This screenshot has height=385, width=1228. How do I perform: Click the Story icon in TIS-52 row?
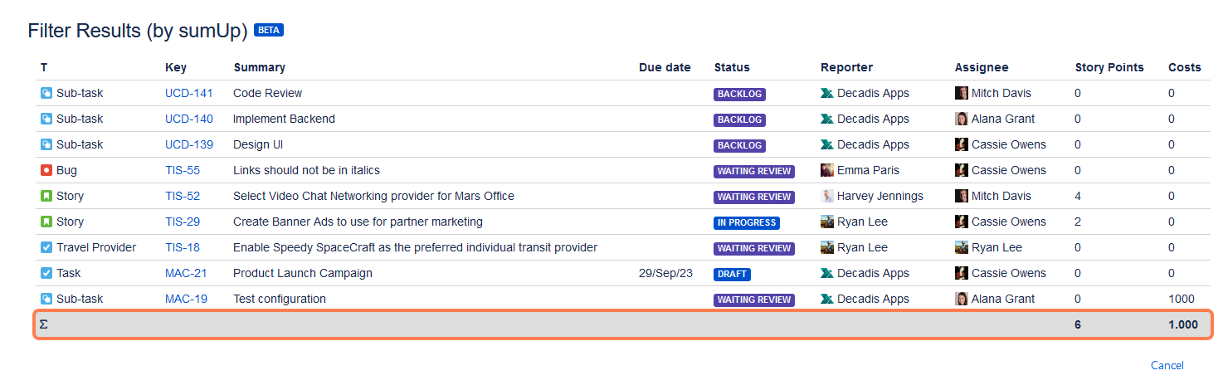coord(46,196)
